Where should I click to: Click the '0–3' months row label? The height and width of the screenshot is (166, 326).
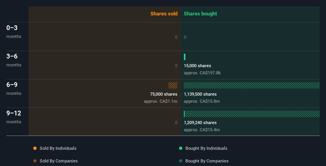(12, 28)
